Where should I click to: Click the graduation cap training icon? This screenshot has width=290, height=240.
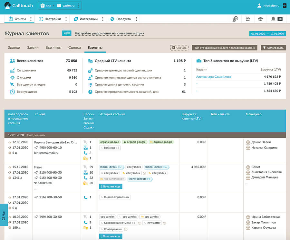[x=260, y=19]
